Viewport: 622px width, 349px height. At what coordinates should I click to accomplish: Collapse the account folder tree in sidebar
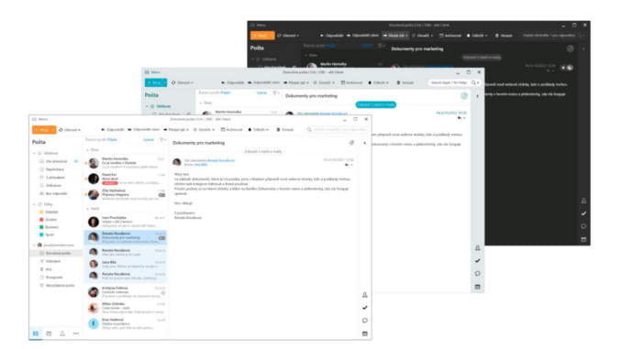[35, 245]
